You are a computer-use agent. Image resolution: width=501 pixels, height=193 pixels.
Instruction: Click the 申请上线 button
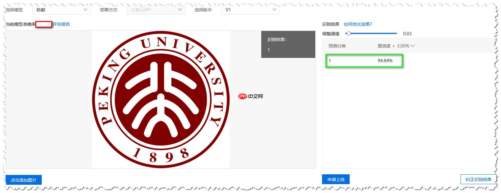pyautogui.click(x=336, y=179)
